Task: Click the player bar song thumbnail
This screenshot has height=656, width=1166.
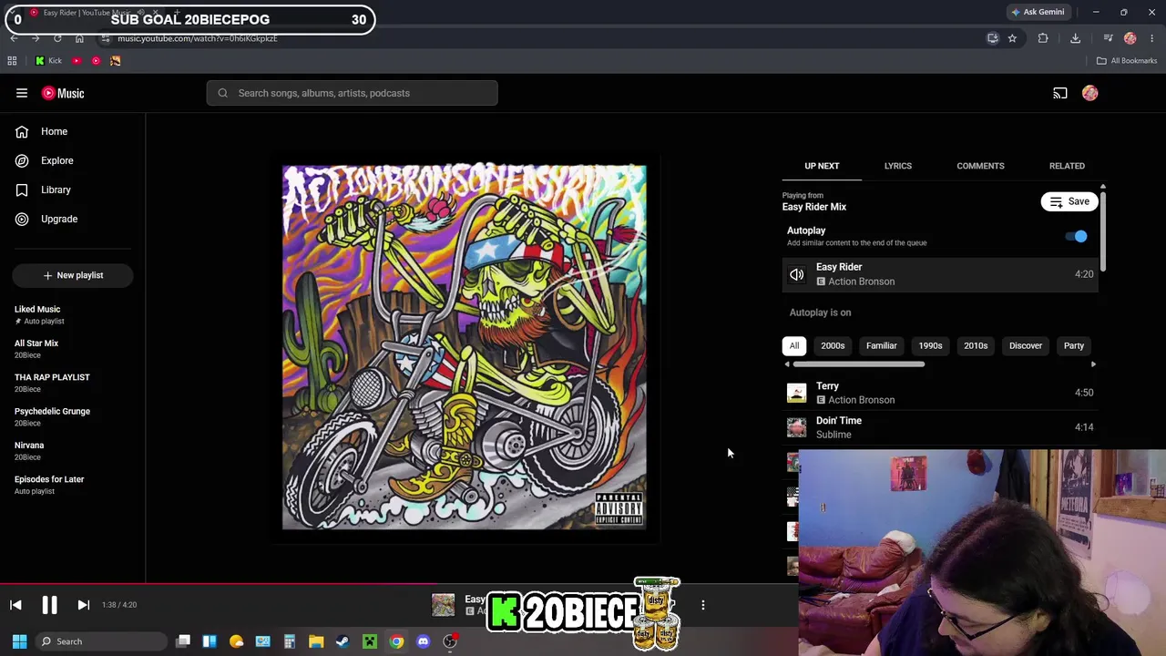Action: 444,605
